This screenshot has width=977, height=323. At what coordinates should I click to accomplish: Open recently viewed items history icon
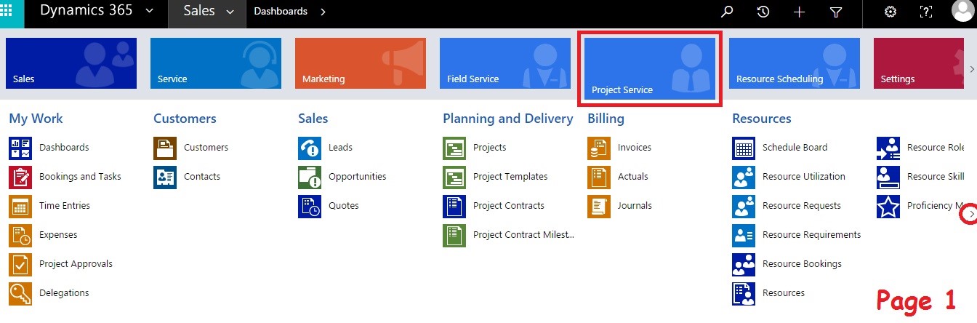(763, 12)
